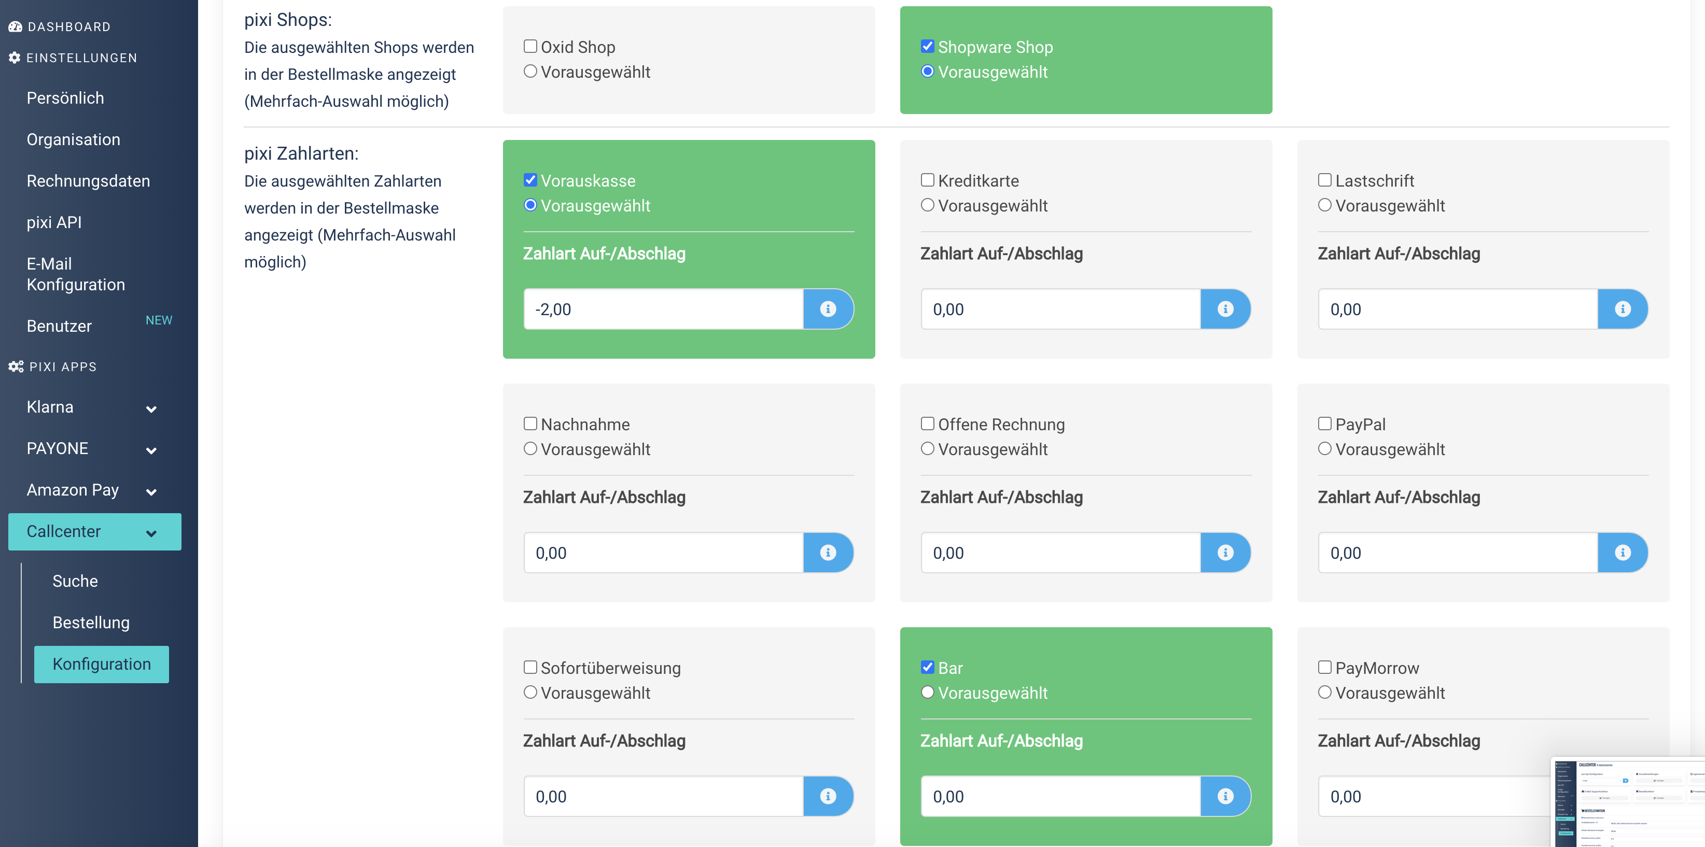Image resolution: width=1705 pixels, height=847 pixels.
Task: Click the info icon beside Vorauskasse surcharge field
Action: pos(828,309)
